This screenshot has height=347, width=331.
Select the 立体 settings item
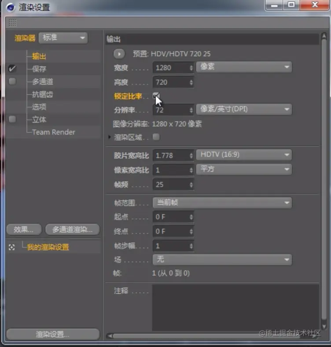(39, 119)
